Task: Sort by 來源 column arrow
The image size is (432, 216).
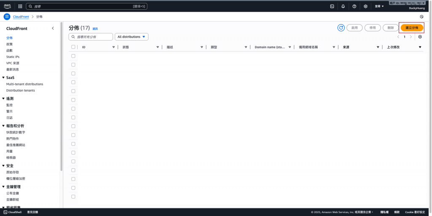Action: [x=378, y=47]
